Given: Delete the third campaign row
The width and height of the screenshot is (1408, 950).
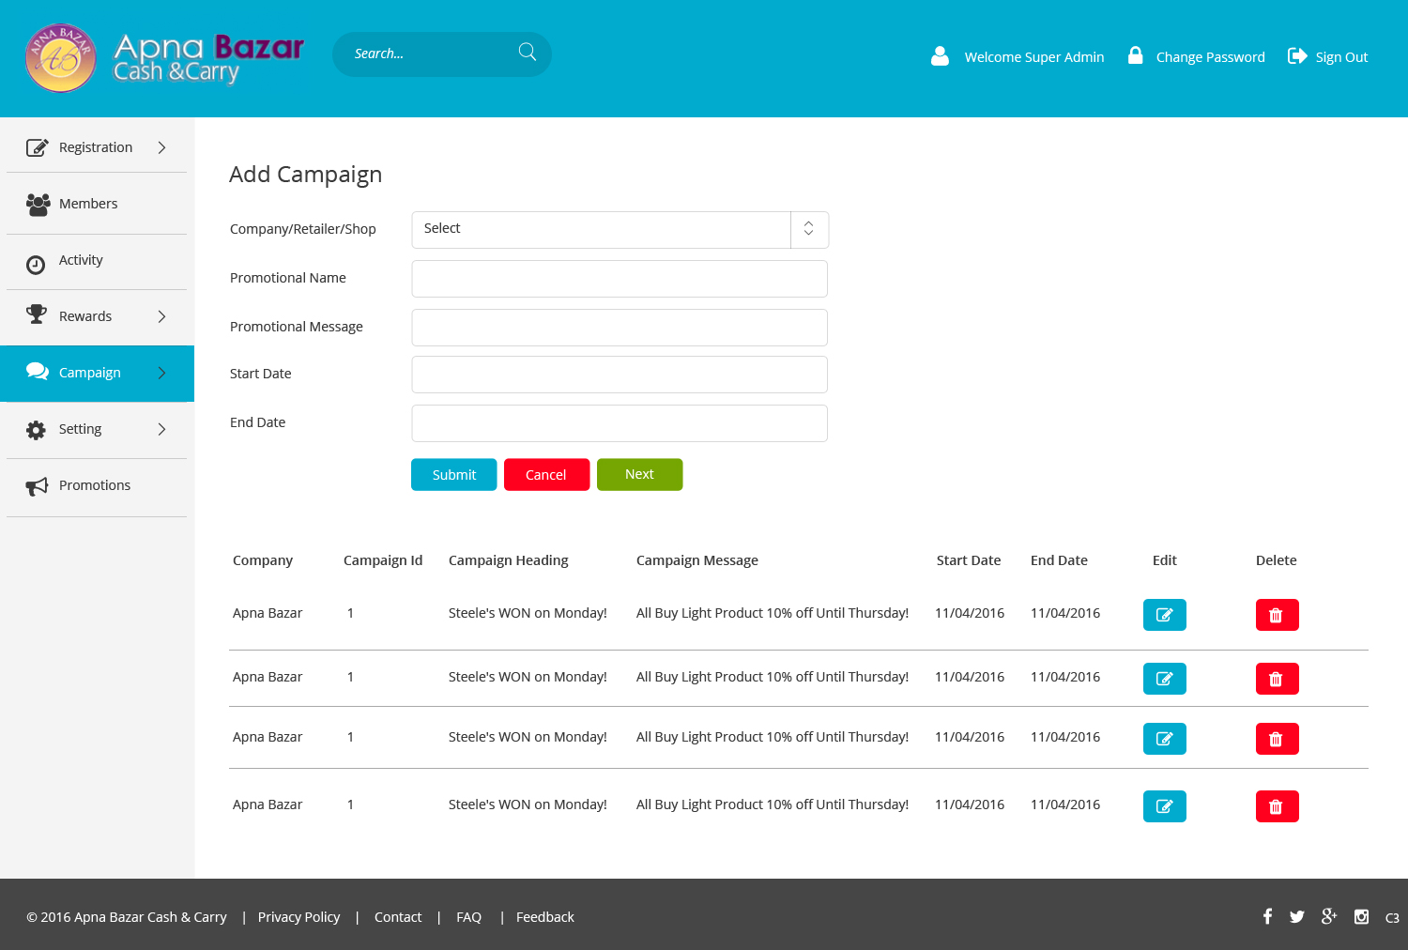Looking at the screenshot, I should pyautogui.click(x=1278, y=739).
